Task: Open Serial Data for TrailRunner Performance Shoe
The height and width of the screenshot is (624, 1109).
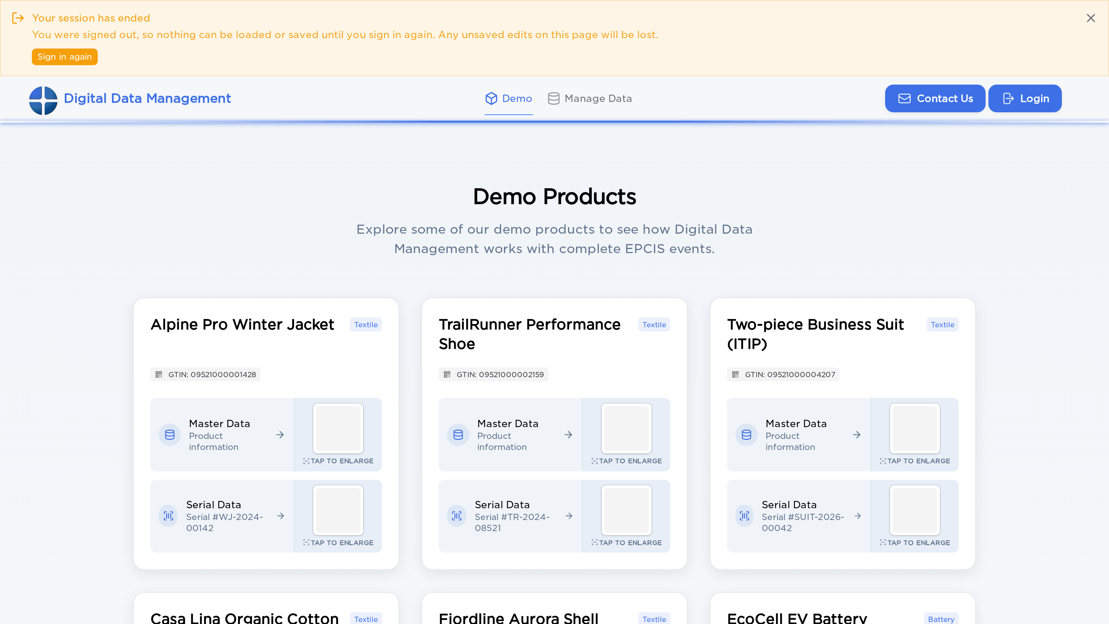Action: (x=510, y=516)
